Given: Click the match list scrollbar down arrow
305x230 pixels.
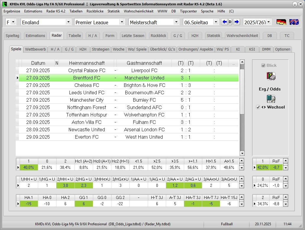Looking at the screenshot, I should (x=242, y=153).
